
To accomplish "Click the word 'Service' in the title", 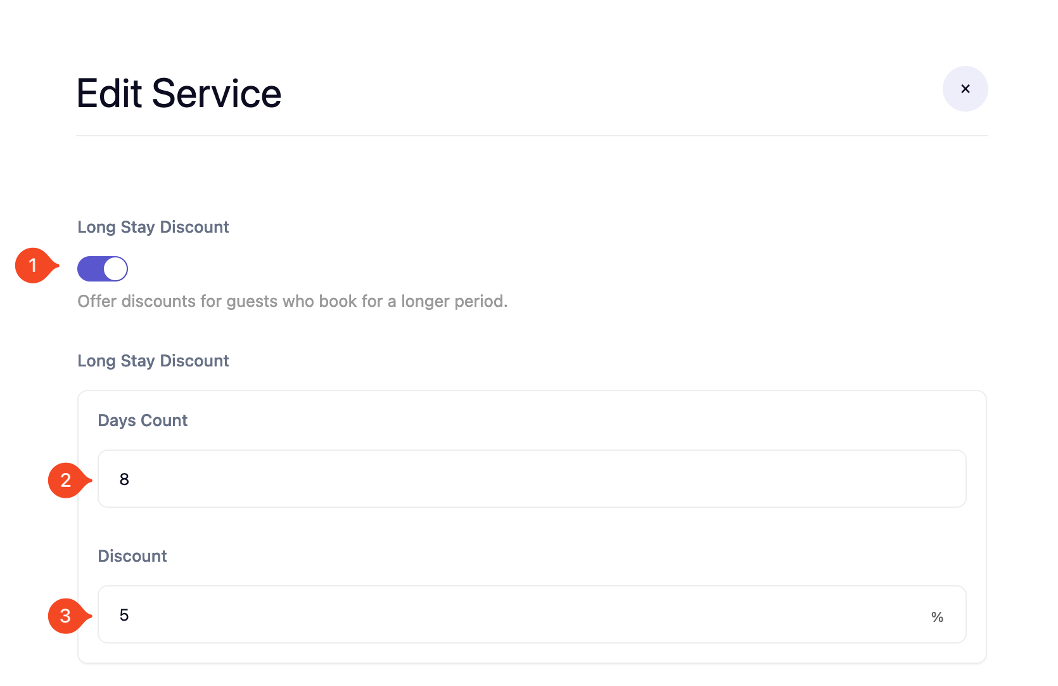I will coord(216,94).
